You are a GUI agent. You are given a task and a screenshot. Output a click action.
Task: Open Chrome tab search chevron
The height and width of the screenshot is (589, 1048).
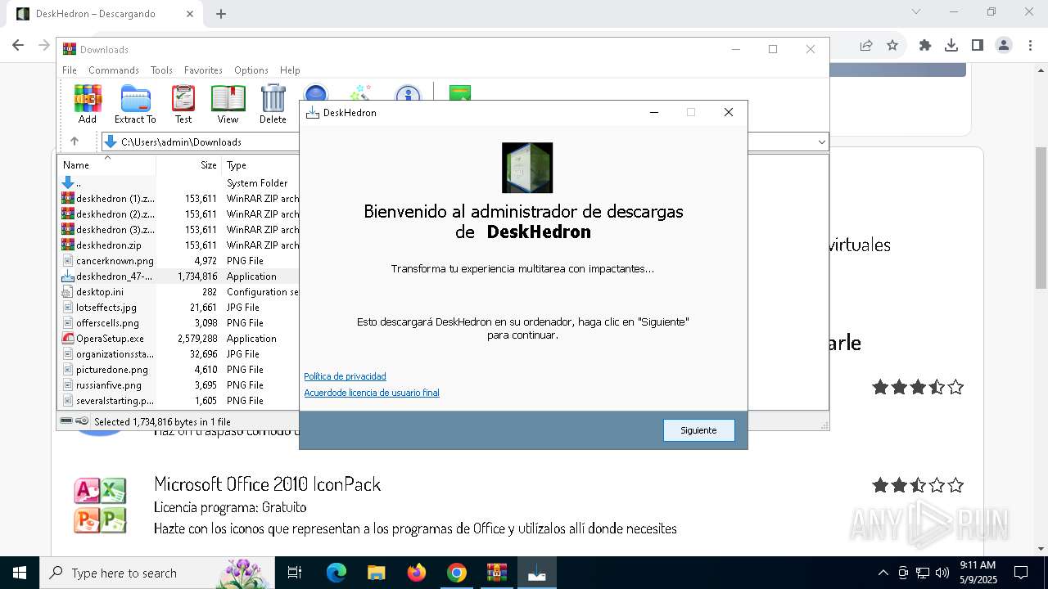[x=916, y=12]
